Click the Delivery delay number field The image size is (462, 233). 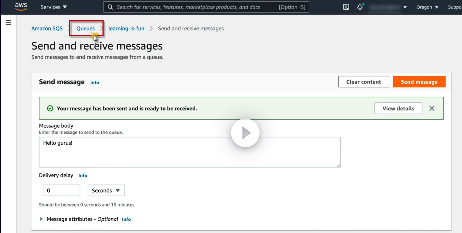click(x=61, y=190)
